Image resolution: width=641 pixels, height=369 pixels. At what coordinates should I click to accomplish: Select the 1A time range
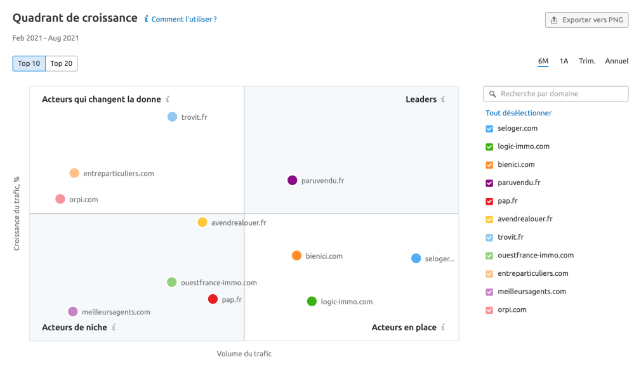pyautogui.click(x=564, y=61)
